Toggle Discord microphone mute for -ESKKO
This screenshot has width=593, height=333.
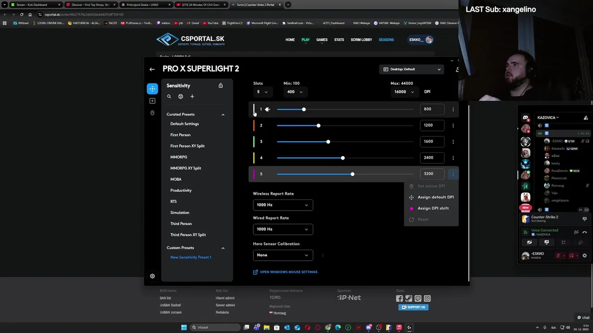coord(558,256)
